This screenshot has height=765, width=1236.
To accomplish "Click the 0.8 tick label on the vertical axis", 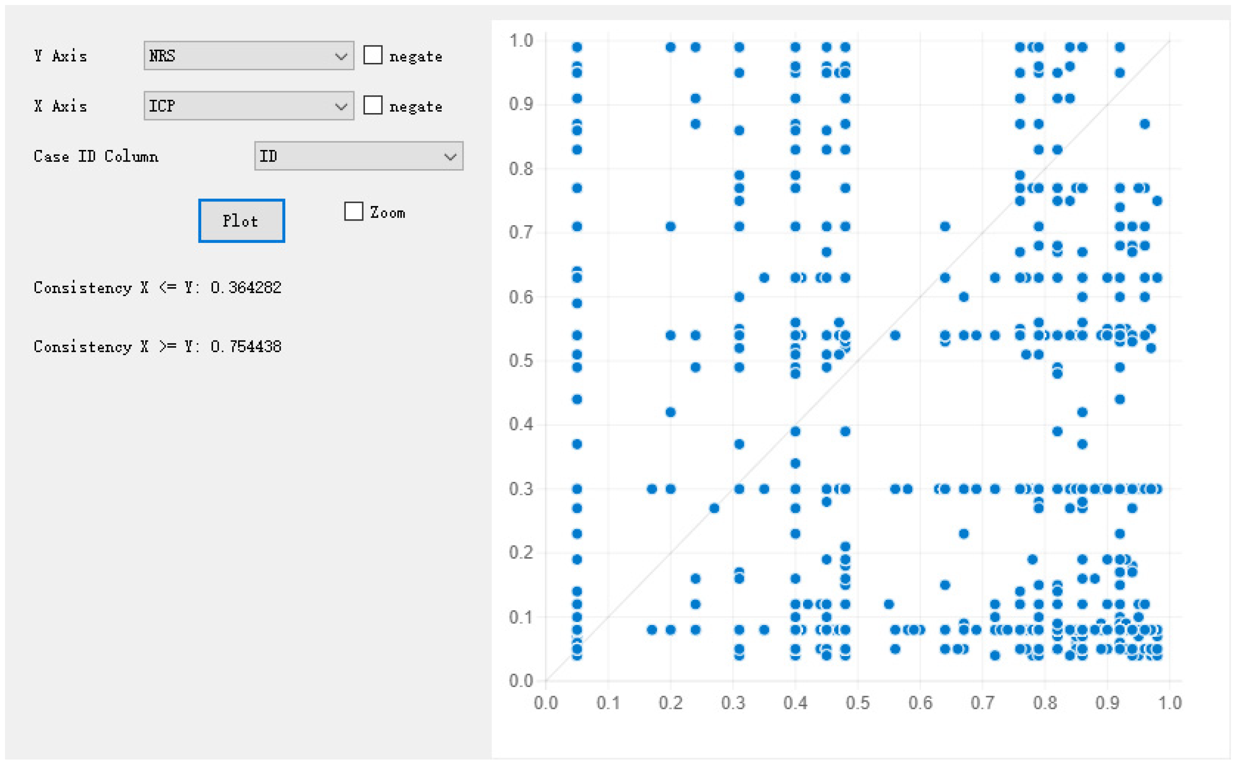I will point(521,169).
